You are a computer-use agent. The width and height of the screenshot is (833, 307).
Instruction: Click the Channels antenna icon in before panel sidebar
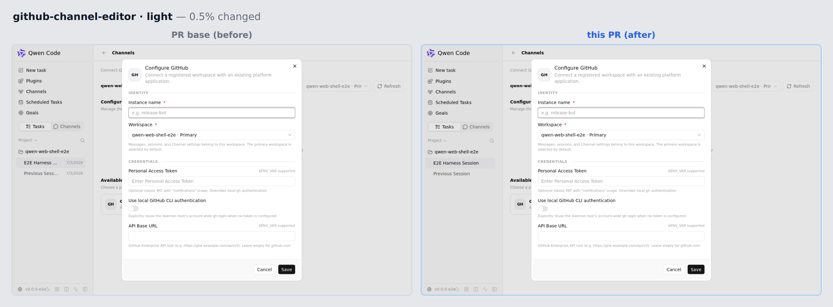pos(21,92)
